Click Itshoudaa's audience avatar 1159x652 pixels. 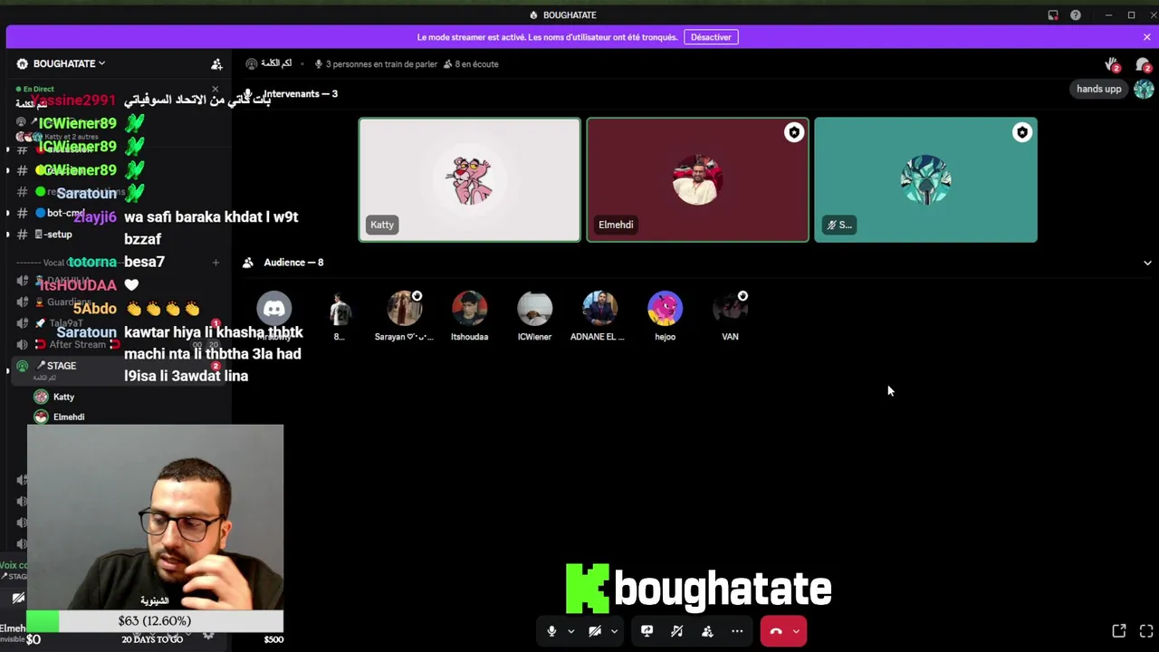pyautogui.click(x=470, y=309)
